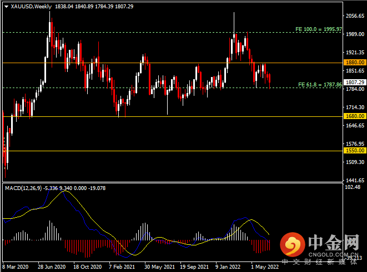Click the 1646.65 price scale value
The height and width of the screenshot is (272, 367).
click(355, 125)
